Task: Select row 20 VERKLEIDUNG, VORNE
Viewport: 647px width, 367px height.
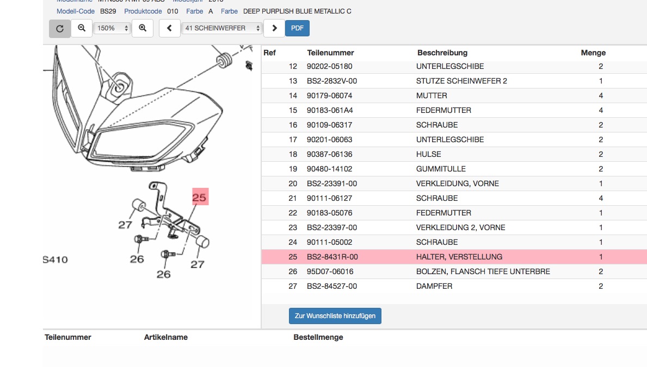Action: point(457,184)
